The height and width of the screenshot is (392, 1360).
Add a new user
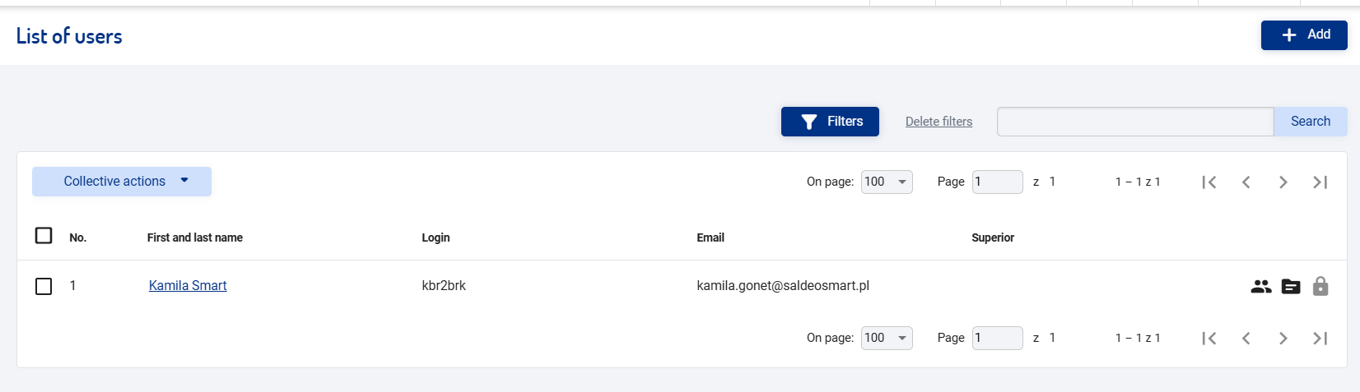tap(1304, 35)
